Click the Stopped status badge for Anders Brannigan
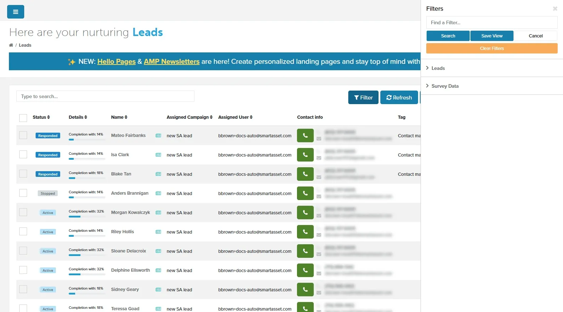 point(48,193)
